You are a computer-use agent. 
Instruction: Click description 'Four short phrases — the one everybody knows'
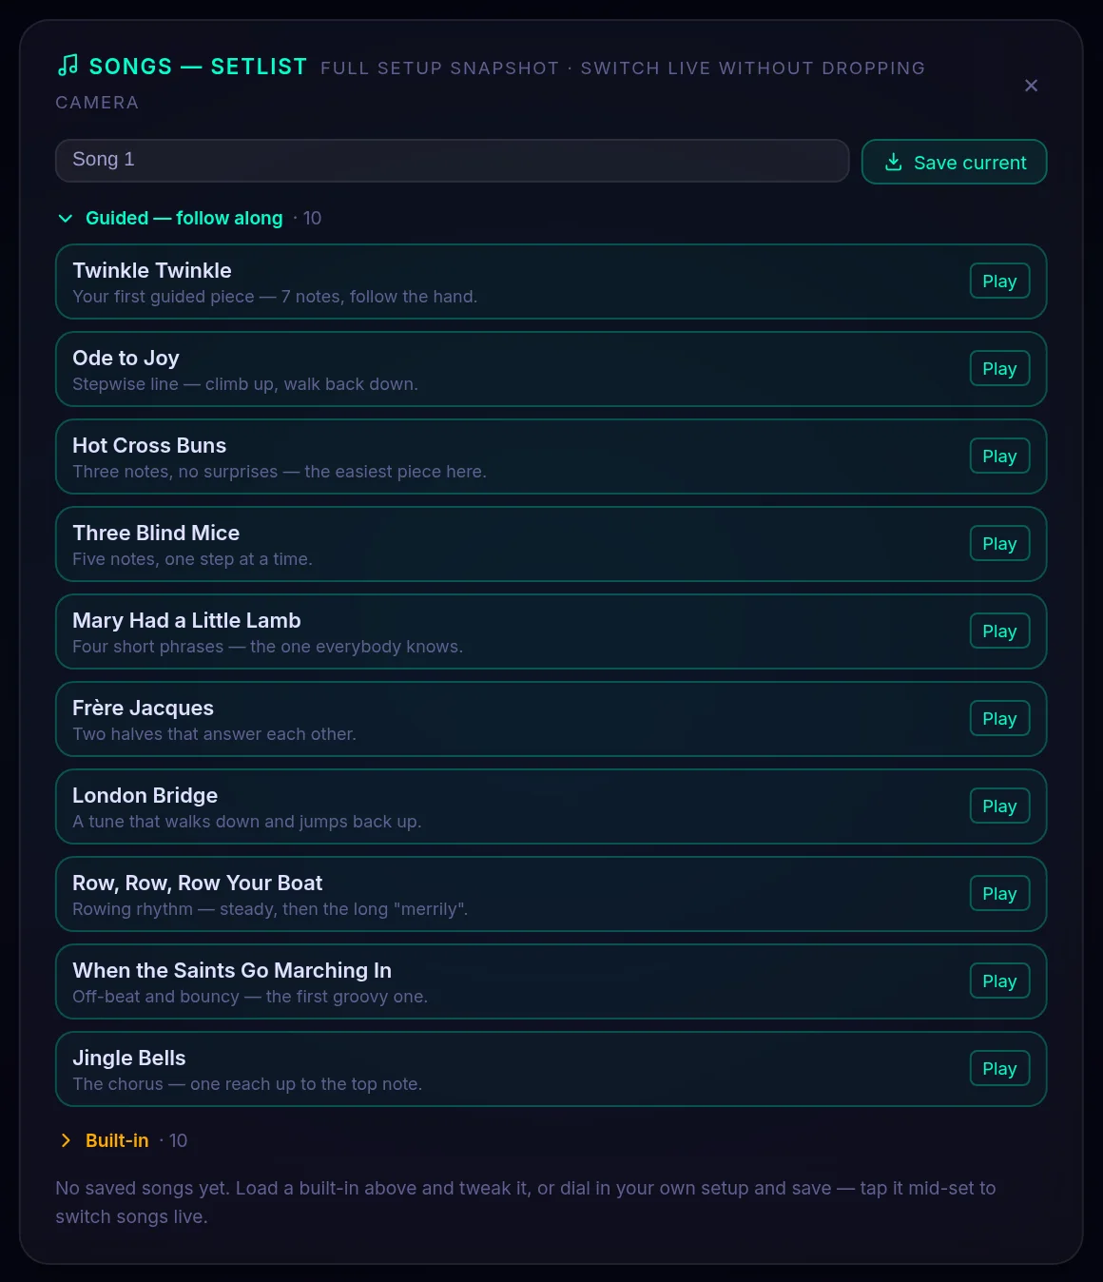click(268, 647)
